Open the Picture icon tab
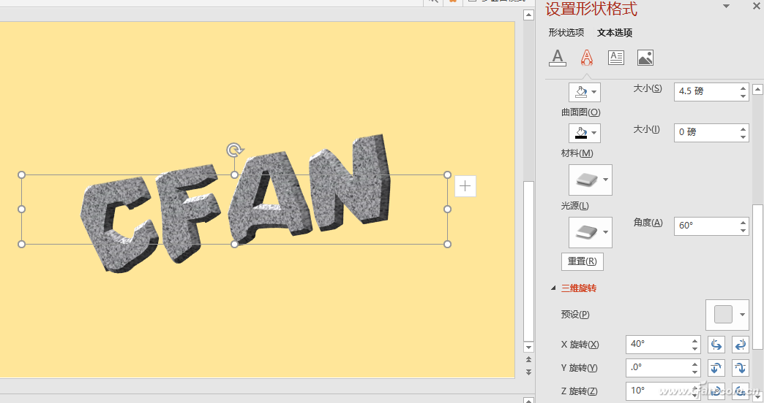This screenshot has height=403, width=764. 645,58
